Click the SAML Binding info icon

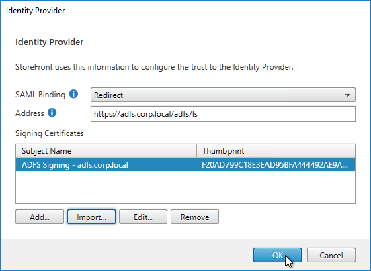click(73, 94)
